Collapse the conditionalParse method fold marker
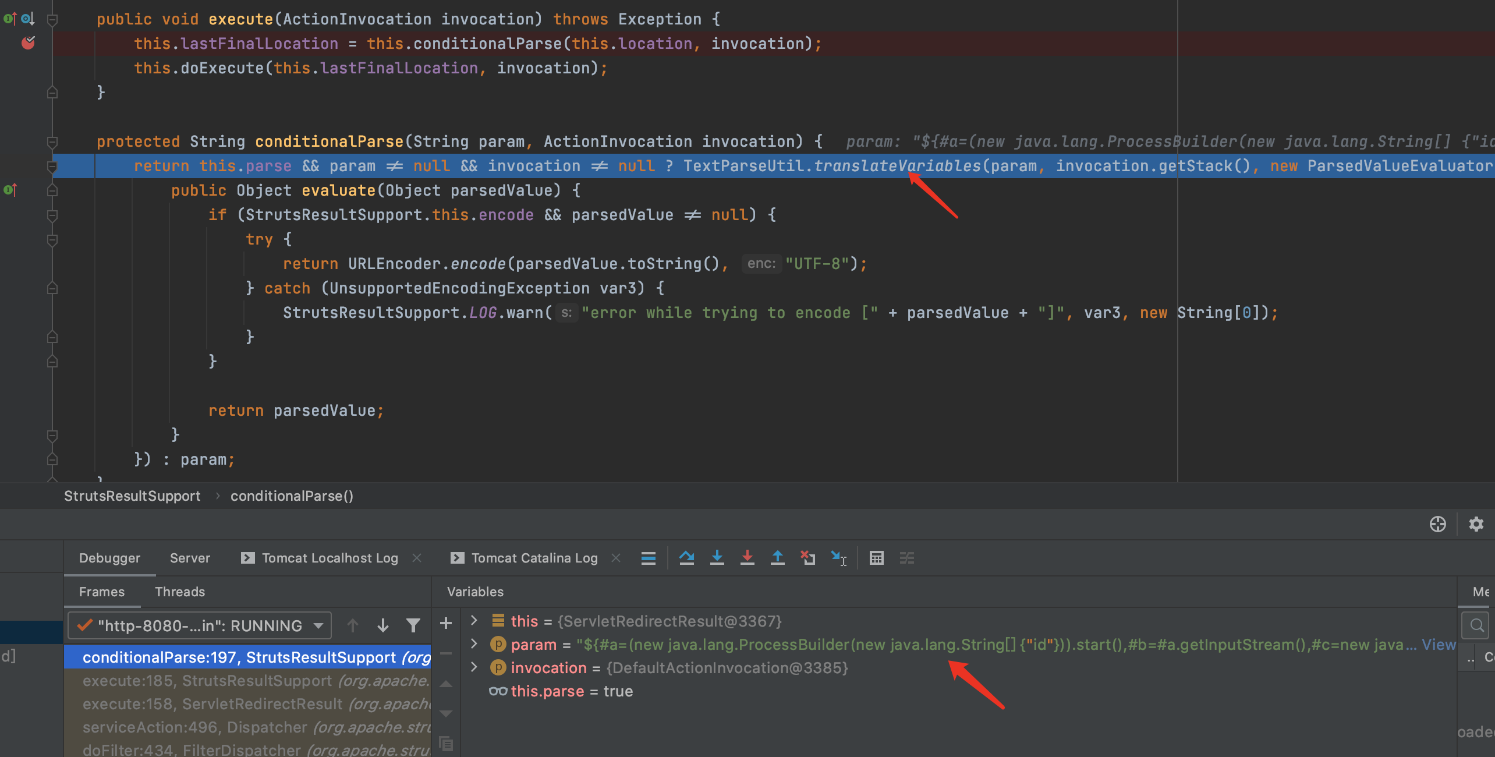The height and width of the screenshot is (757, 1495). [x=52, y=142]
